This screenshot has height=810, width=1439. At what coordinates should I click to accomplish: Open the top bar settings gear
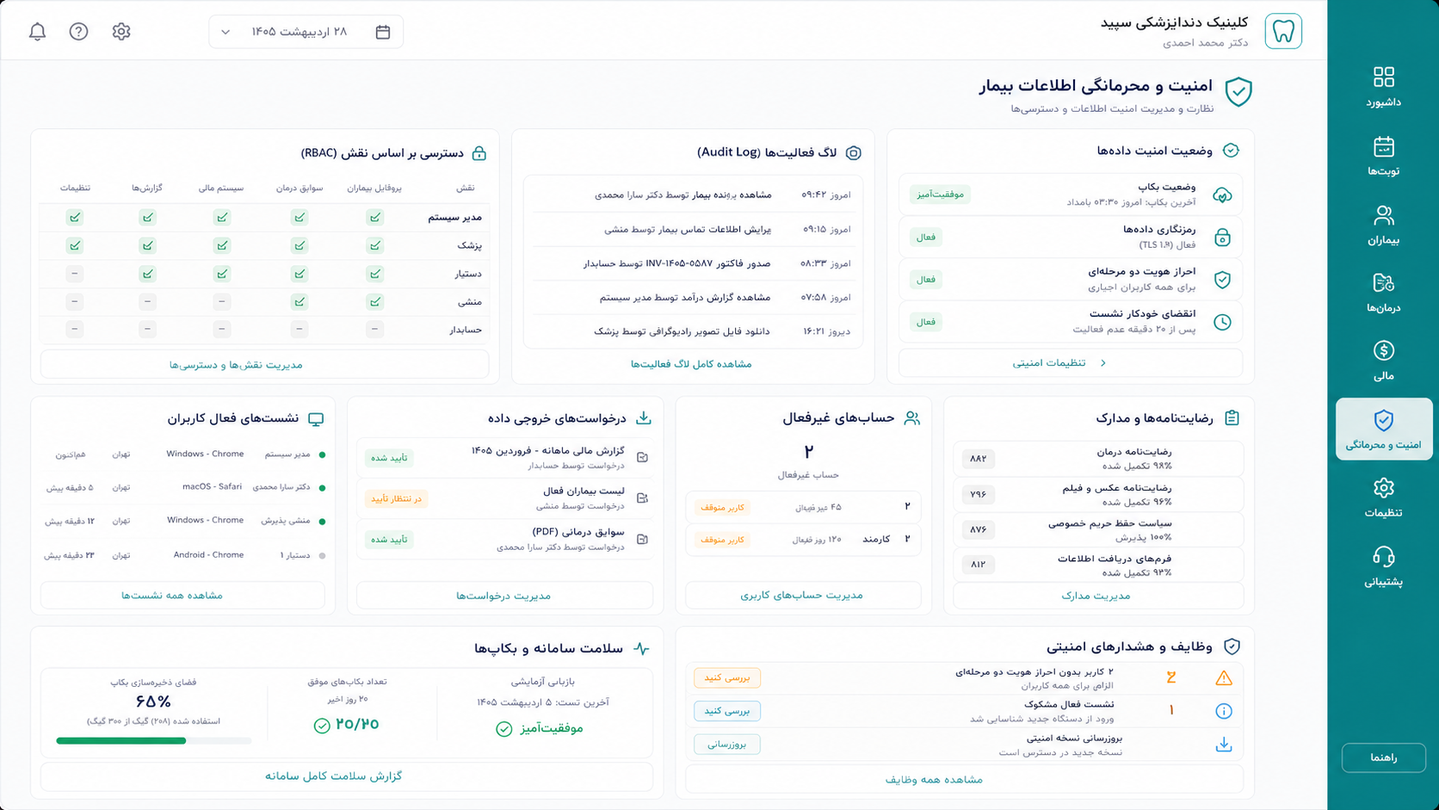(x=121, y=32)
